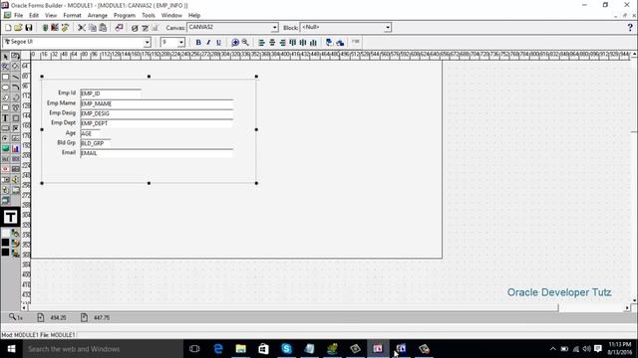
Task: Choose the Line drawing tool
Action: point(16,77)
